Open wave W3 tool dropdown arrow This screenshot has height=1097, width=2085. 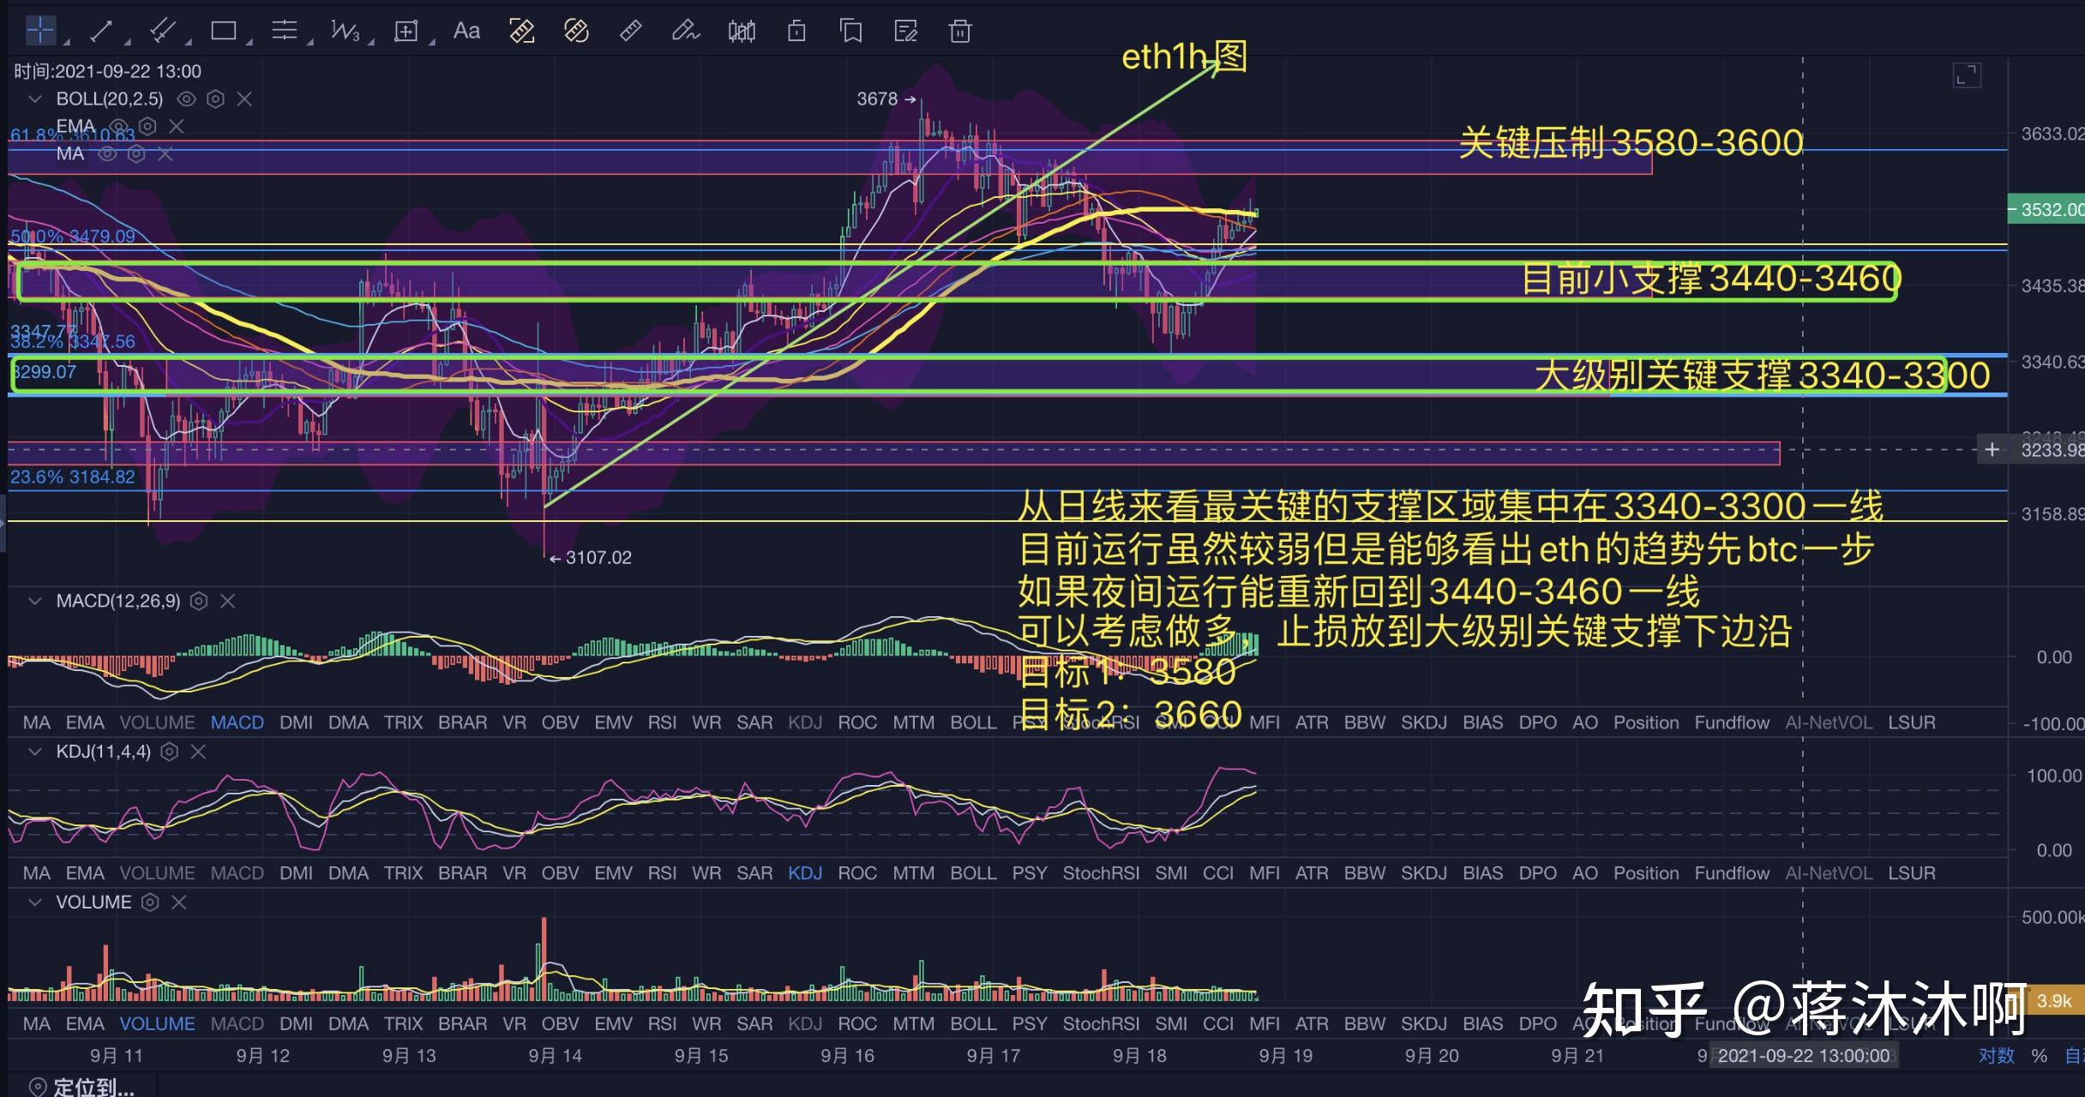(371, 41)
